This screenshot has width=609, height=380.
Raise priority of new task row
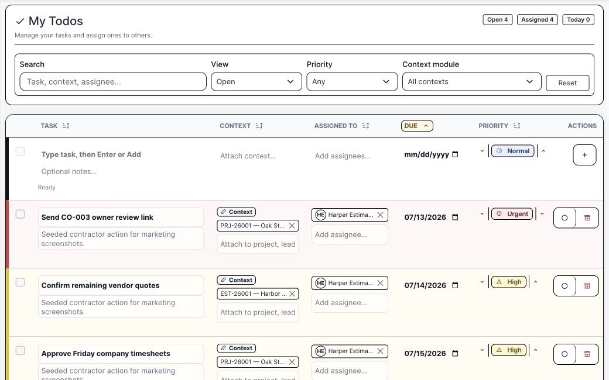[543, 151]
